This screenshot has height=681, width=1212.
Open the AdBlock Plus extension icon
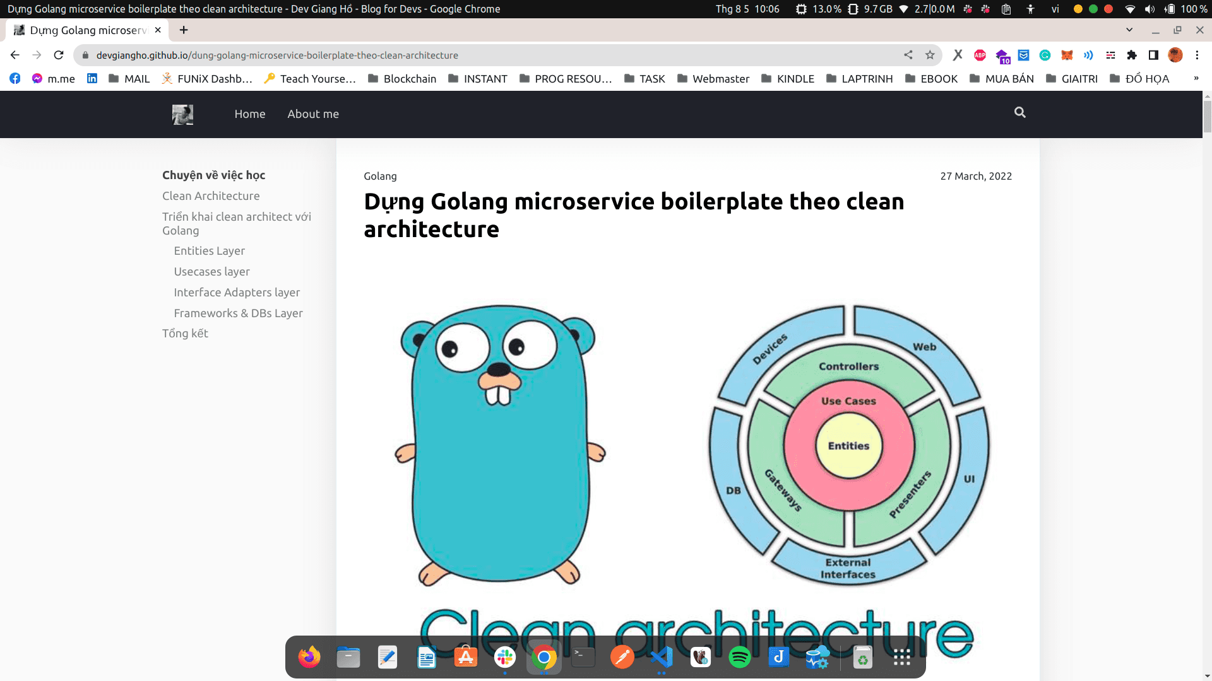(980, 55)
